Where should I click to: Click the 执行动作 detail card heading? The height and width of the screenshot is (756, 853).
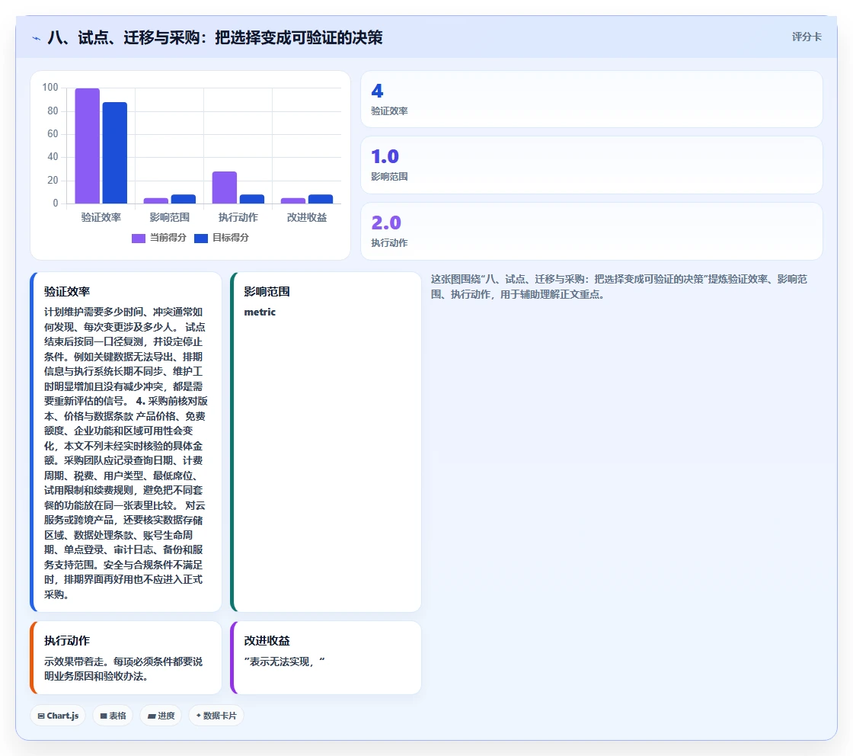point(67,641)
